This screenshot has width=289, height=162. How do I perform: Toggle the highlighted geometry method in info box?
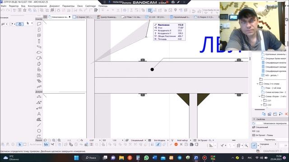(20, 24)
